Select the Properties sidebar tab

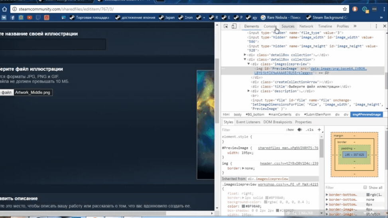click(303, 122)
